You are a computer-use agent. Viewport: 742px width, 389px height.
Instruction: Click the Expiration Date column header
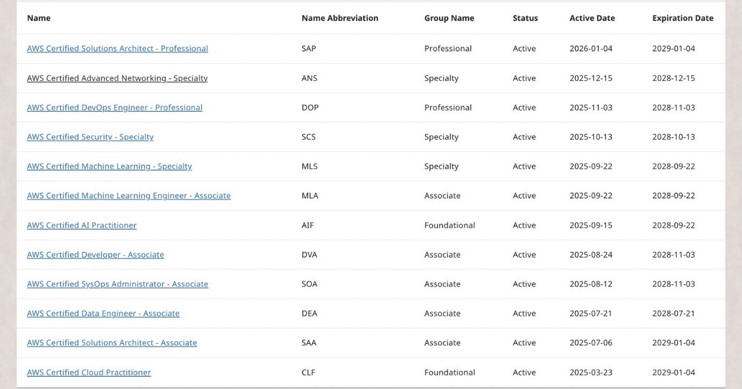683,19
